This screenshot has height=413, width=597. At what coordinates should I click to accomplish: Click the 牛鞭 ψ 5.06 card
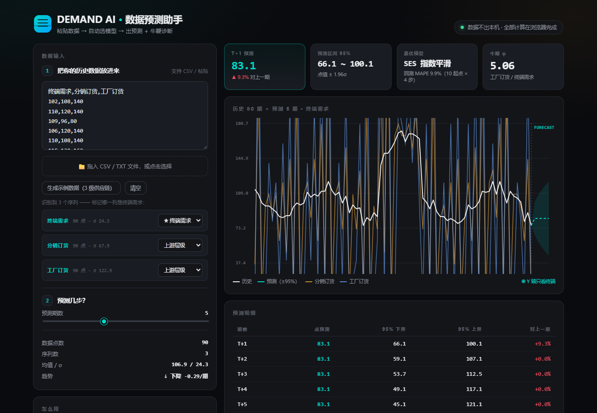coord(524,67)
